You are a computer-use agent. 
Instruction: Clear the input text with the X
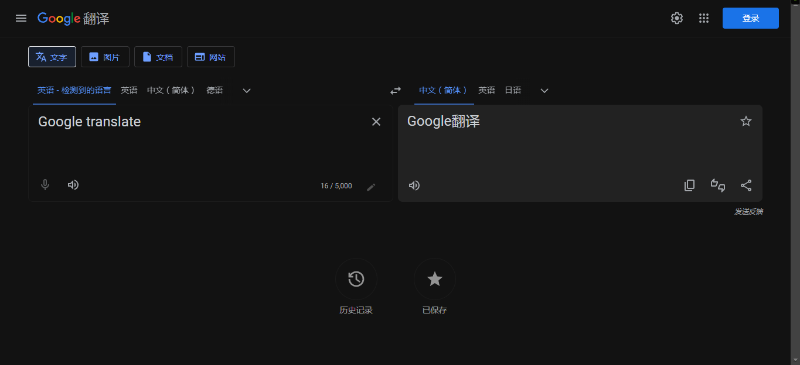pyautogui.click(x=376, y=122)
